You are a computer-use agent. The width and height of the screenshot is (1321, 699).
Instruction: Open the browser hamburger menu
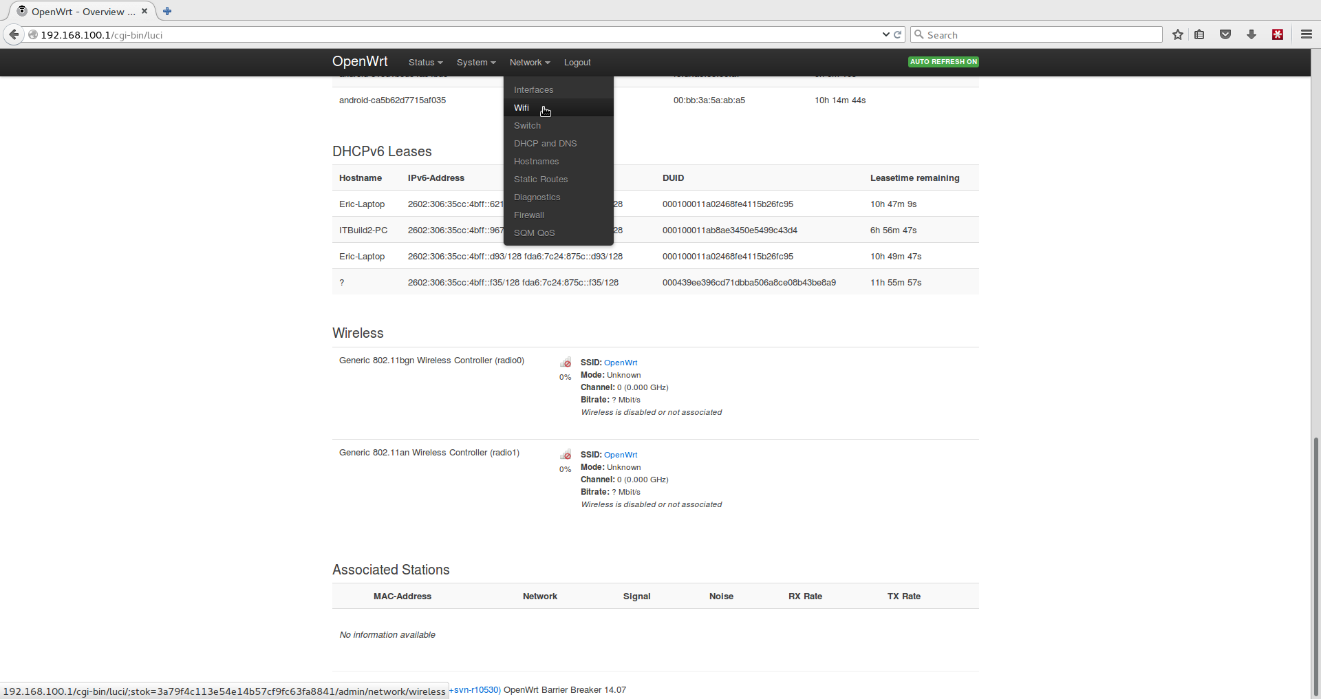1306,34
